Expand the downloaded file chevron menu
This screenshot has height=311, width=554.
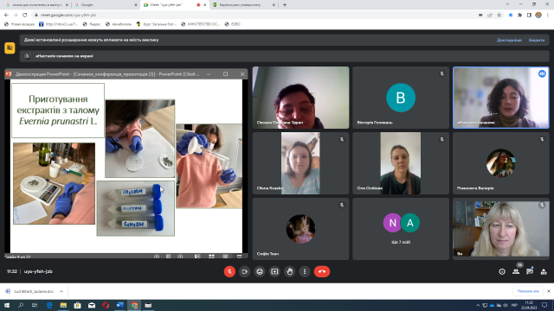tap(61, 292)
